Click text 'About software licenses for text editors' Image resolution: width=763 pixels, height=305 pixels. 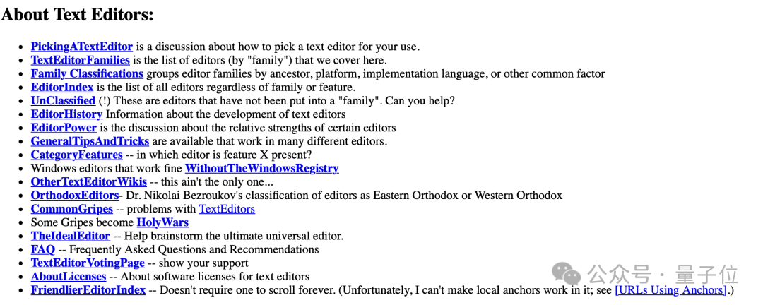pos(215,277)
